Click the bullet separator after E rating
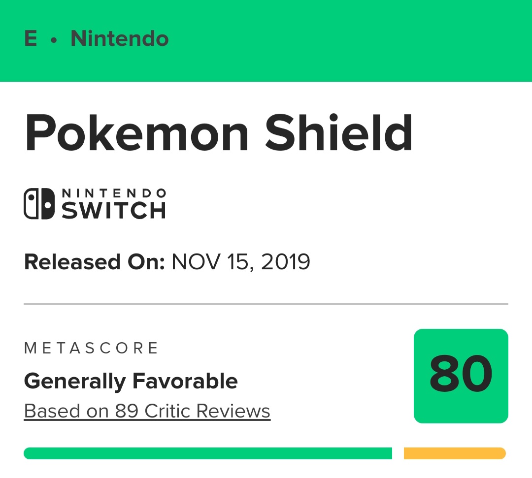The width and height of the screenshot is (532, 478). [54, 40]
